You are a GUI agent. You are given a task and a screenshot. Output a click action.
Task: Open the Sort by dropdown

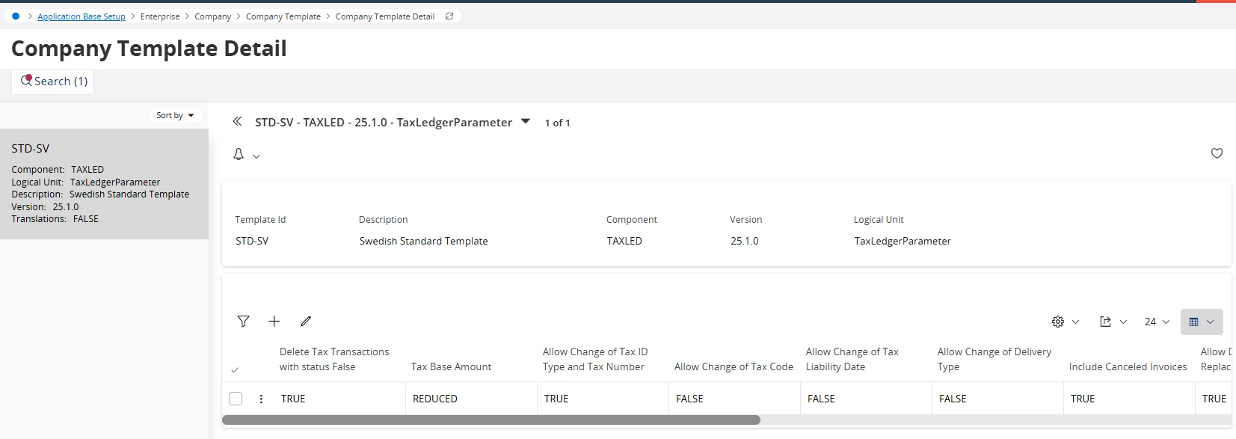175,115
